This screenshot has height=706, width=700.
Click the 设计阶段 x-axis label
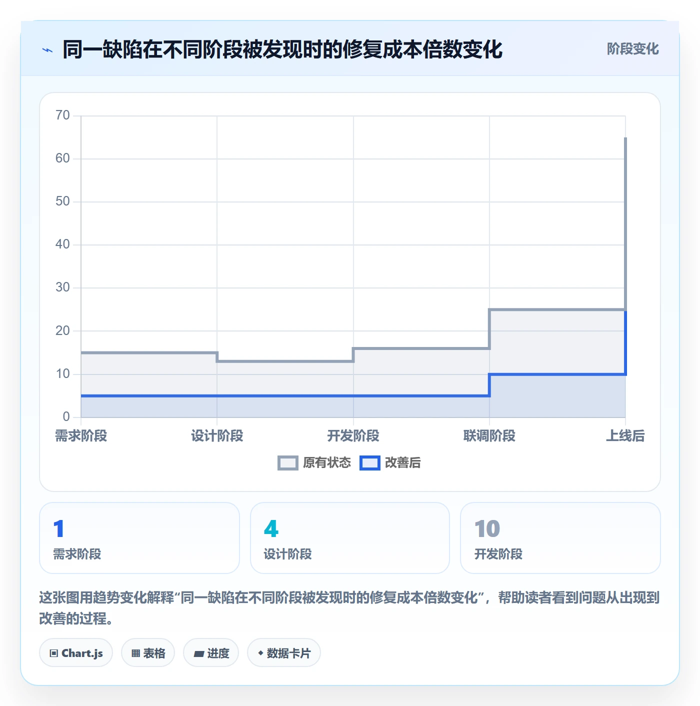(217, 436)
